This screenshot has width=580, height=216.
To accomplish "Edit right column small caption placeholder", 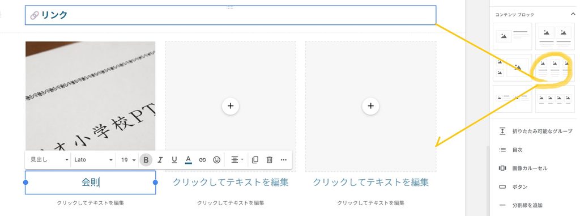I will (x=370, y=203).
